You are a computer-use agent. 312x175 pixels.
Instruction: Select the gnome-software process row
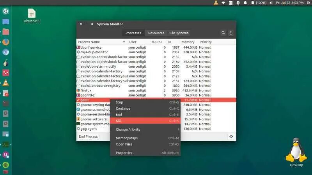tap(156, 119)
